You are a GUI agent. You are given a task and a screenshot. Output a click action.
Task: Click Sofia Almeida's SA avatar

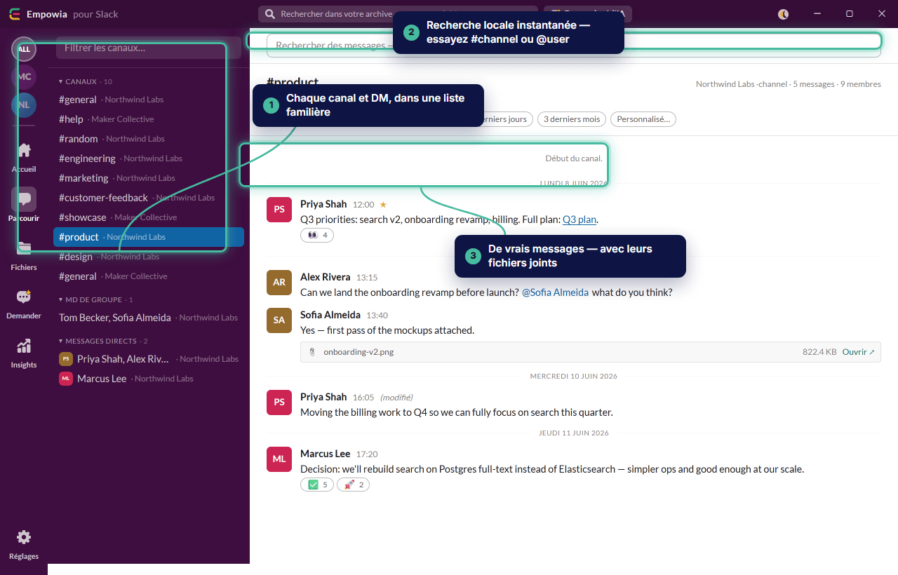[x=279, y=320]
